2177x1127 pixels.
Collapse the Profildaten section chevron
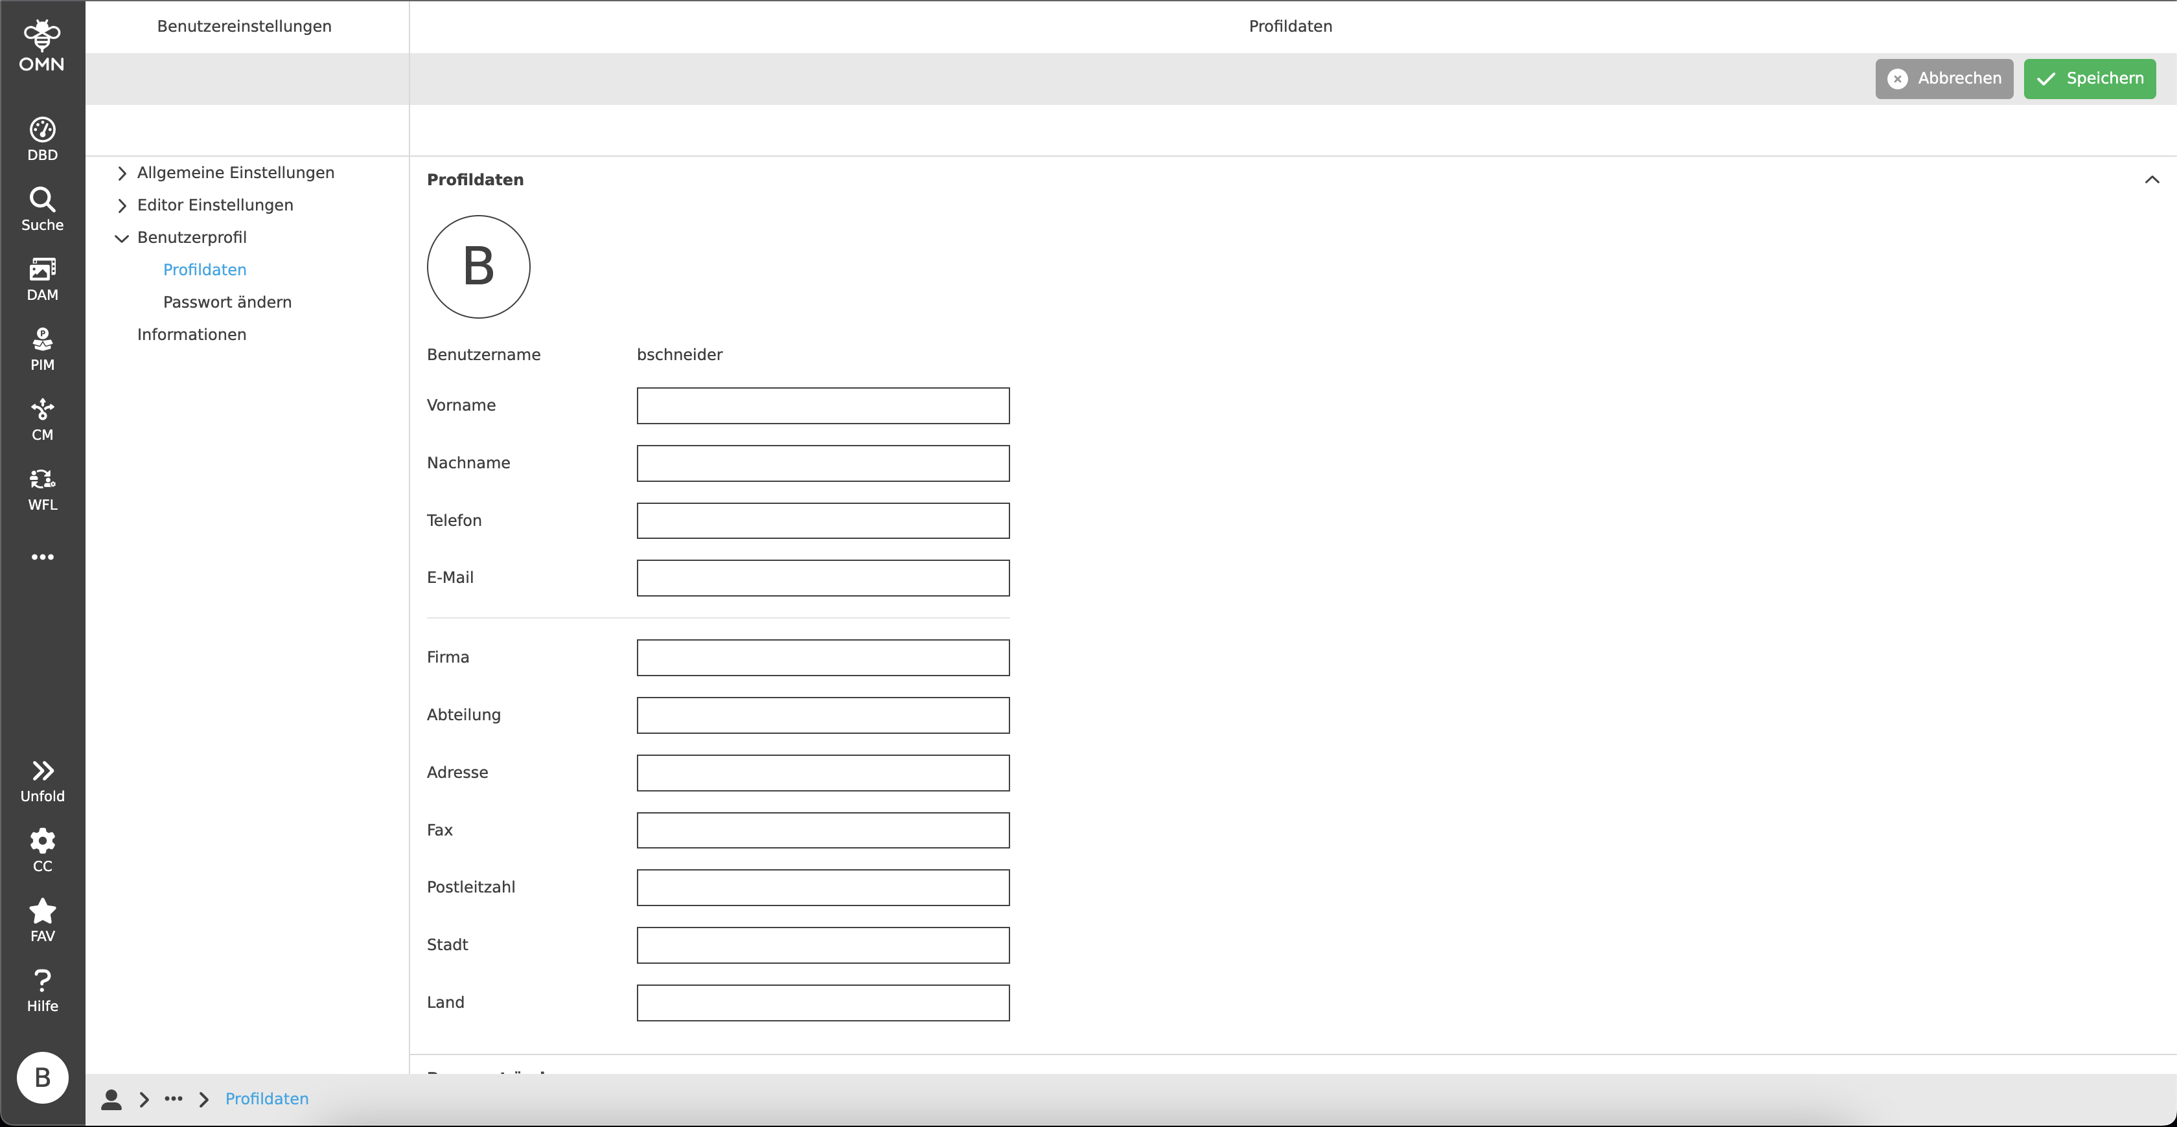(x=2152, y=180)
